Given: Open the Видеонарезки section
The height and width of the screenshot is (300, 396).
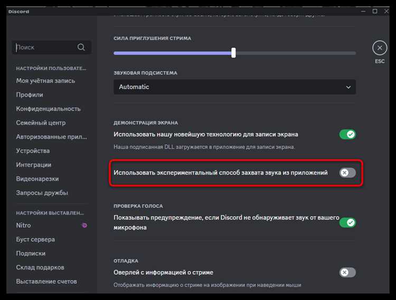Looking at the screenshot, I should [x=37, y=179].
